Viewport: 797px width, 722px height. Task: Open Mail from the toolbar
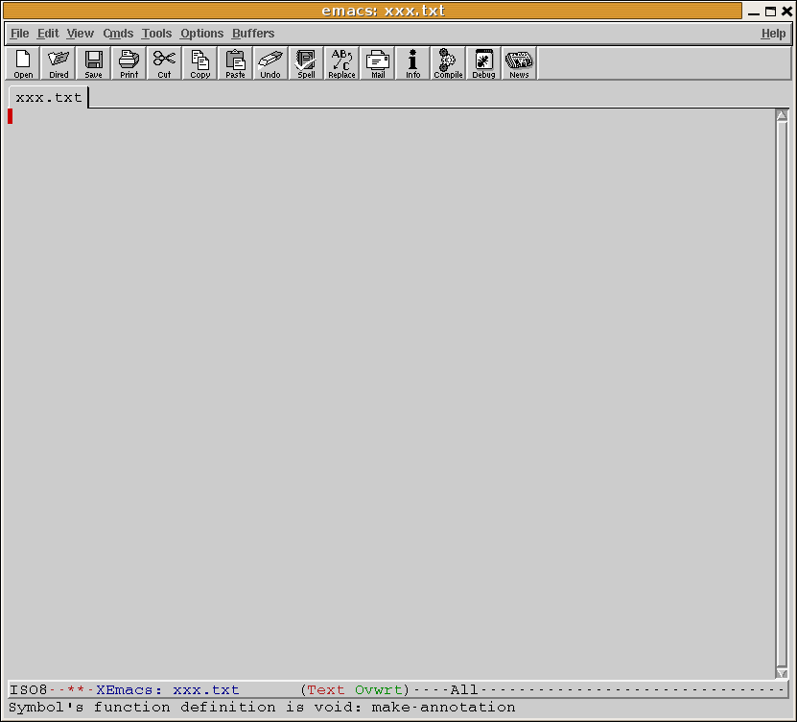(378, 63)
